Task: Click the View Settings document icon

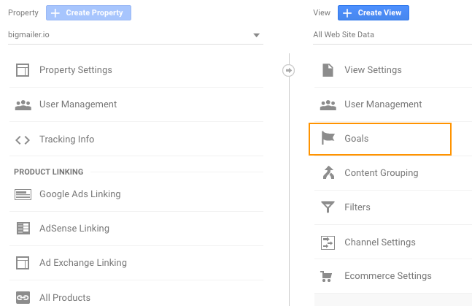Action: [328, 70]
